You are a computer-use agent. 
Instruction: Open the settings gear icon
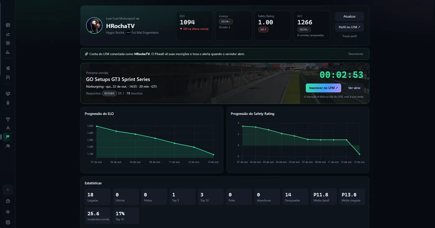[x=8, y=222]
